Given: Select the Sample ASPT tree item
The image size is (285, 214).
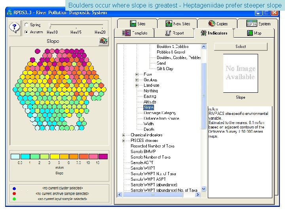Looking at the screenshot, I should (142, 162).
